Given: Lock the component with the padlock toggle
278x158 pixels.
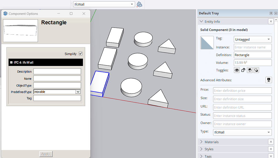Looking at the screenshot, I should [x=243, y=70].
